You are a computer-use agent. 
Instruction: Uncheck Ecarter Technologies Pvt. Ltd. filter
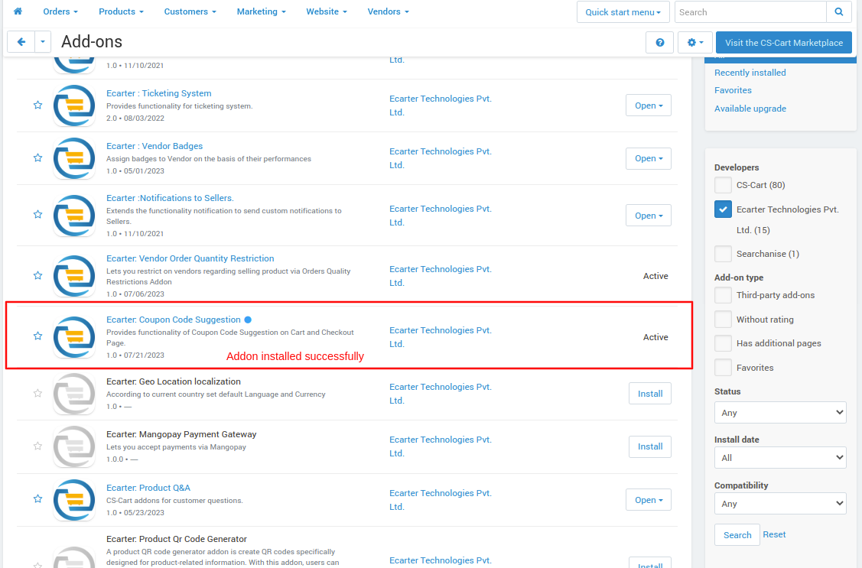[723, 209]
